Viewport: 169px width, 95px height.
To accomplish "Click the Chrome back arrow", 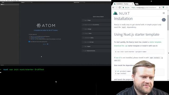I will tap(113, 8).
